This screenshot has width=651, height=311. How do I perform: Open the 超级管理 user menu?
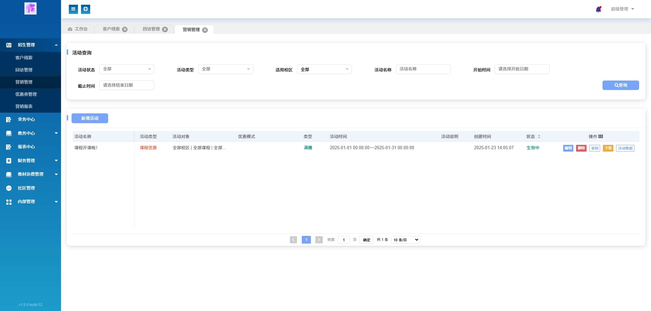[x=623, y=9]
